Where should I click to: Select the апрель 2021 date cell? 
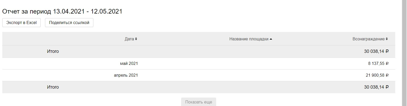(126, 75)
